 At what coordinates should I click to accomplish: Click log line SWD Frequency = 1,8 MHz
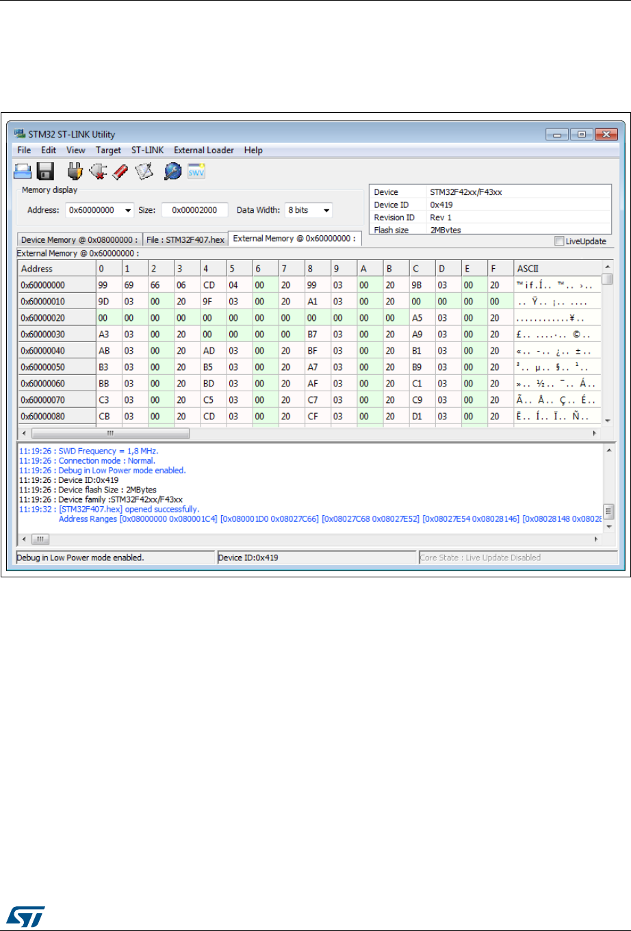click(88, 451)
